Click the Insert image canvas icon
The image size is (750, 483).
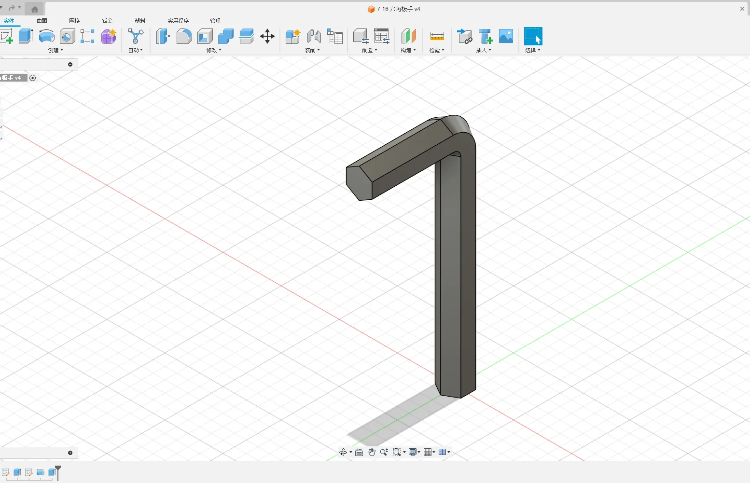point(506,36)
